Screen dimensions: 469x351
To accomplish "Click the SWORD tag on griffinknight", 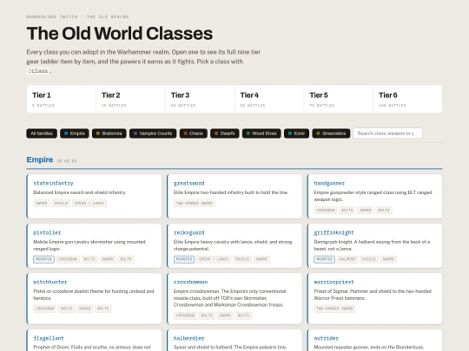I will [x=388, y=259].
